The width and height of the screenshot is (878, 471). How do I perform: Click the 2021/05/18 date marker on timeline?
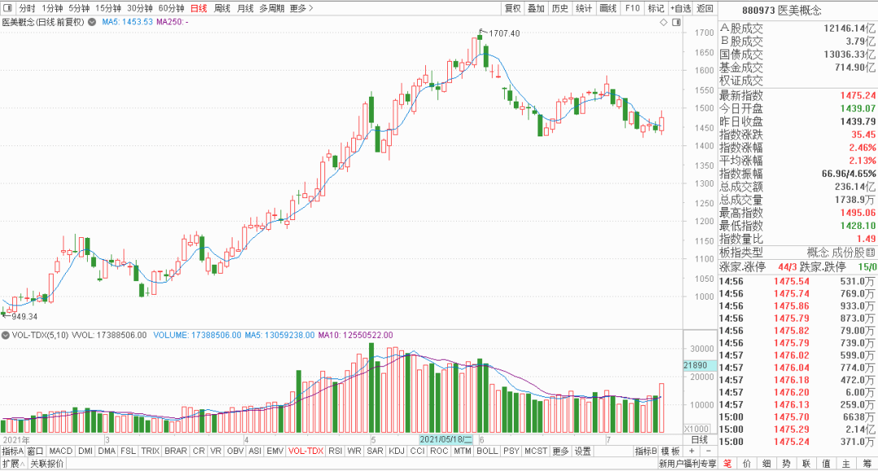pos(445,439)
